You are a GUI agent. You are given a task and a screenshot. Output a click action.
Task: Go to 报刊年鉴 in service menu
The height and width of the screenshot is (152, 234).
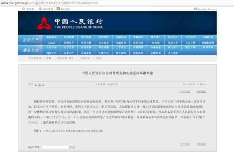pyautogui.click(x=208, y=47)
